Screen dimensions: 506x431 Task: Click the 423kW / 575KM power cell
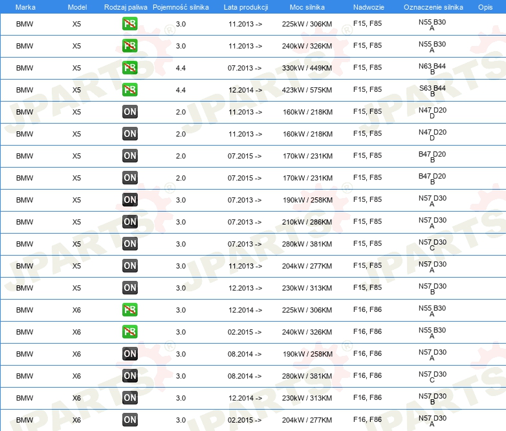pos(307,90)
